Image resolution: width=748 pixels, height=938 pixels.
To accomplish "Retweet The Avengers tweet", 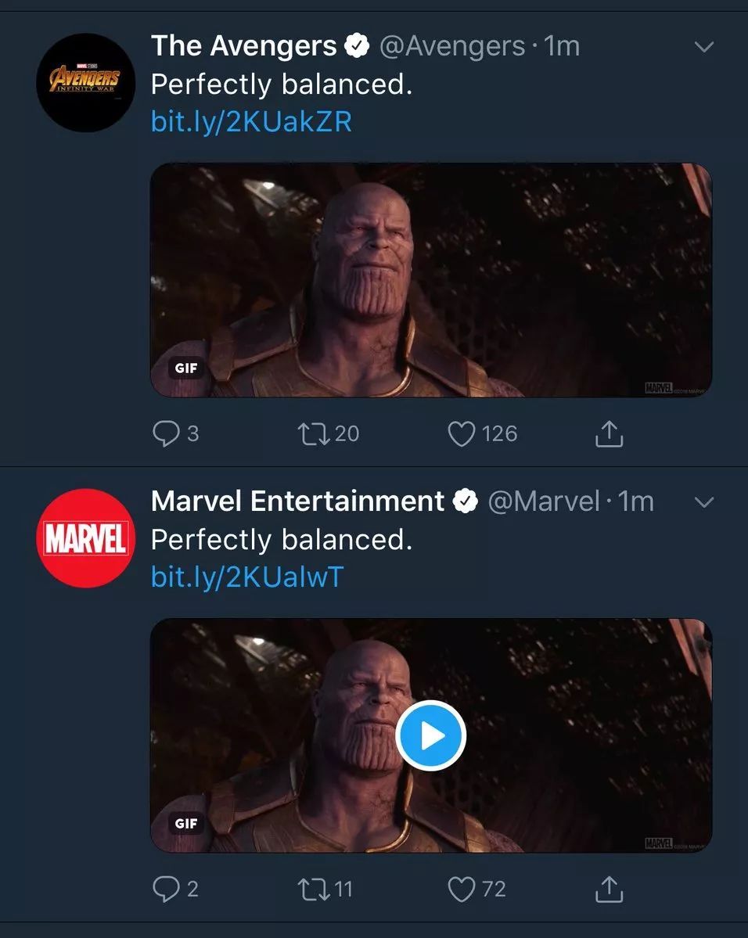I will [x=312, y=433].
